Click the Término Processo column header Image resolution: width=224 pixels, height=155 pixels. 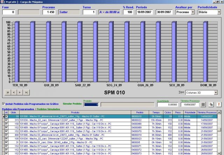point(207,112)
